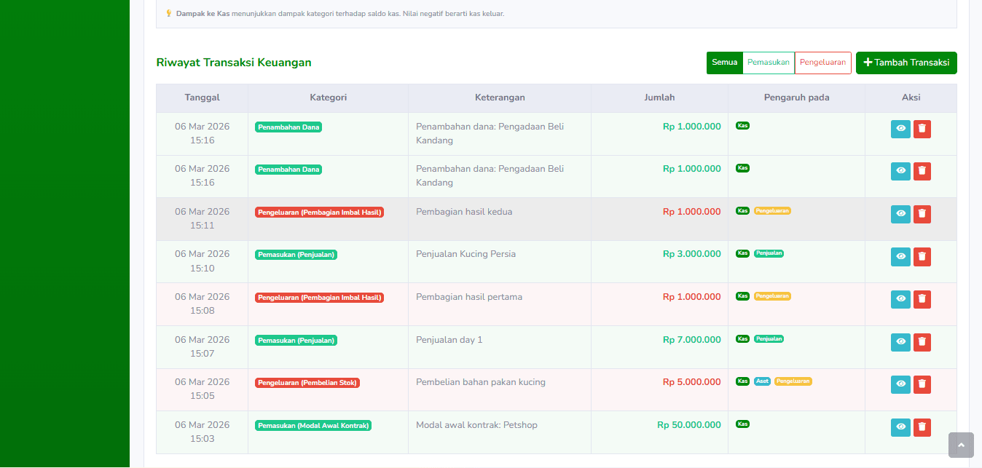
Task: Click the Tanggal column header
Action: click(x=202, y=98)
